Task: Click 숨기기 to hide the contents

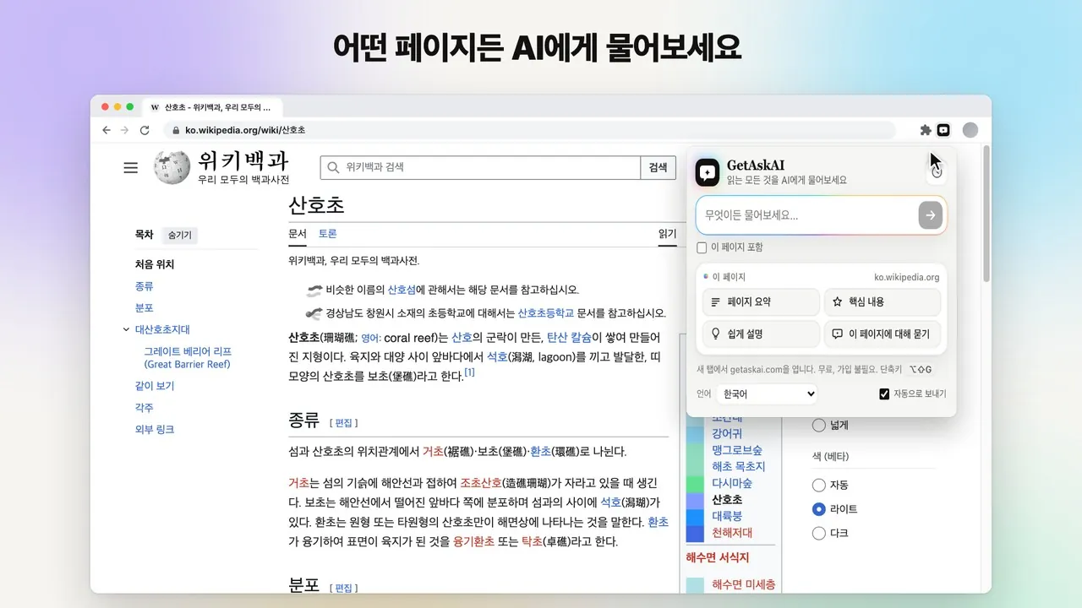Action: (x=180, y=236)
